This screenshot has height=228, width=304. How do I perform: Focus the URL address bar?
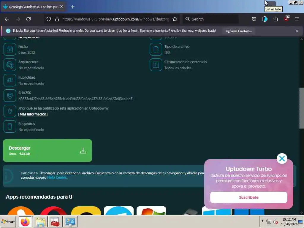[115, 19]
